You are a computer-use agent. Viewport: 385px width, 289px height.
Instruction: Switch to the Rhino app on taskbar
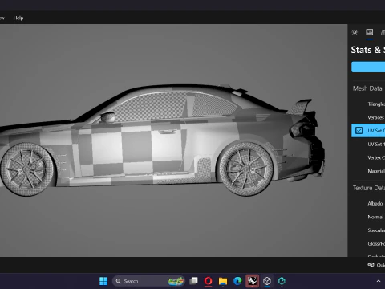click(252, 281)
